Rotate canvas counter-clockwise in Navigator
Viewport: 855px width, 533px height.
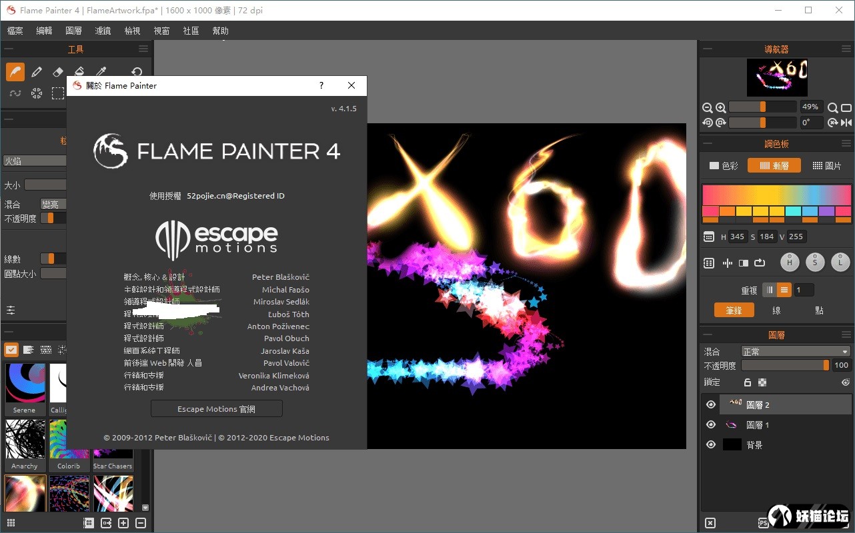708,123
